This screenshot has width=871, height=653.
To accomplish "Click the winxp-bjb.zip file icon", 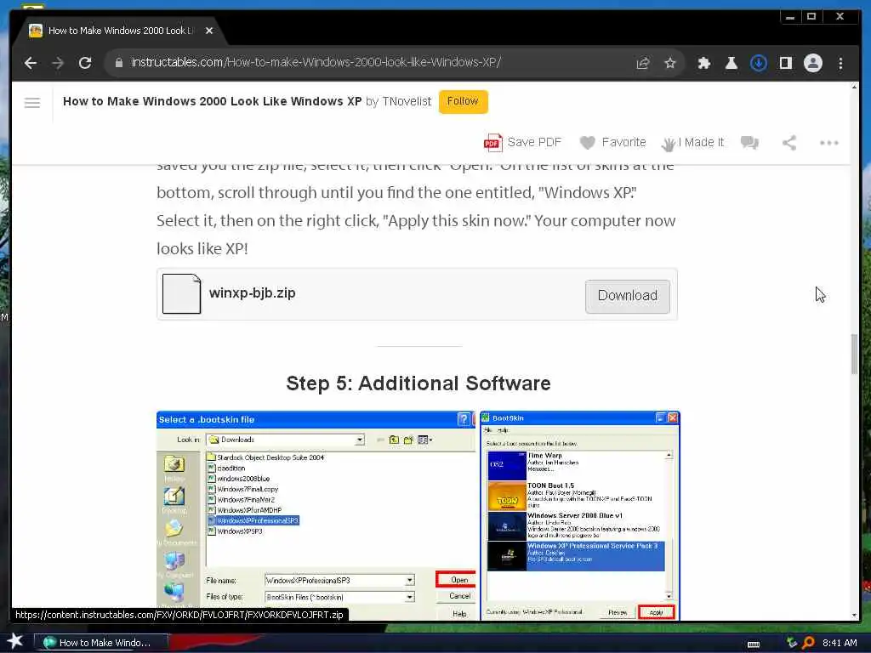I will pyautogui.click(x=181, y=293).
